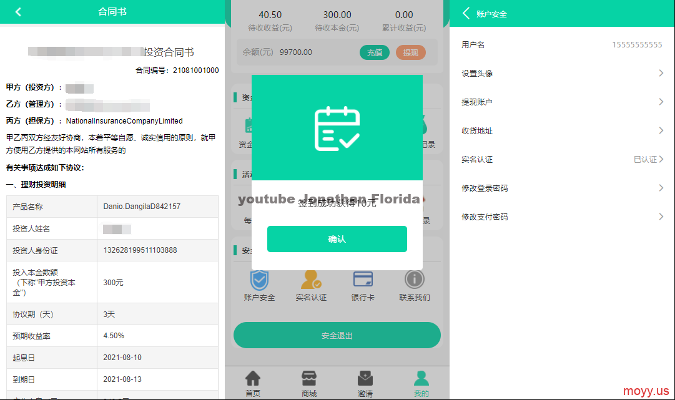
Task: Click the start date 2021-08-10 cell
Action: [x=157, y=358]
